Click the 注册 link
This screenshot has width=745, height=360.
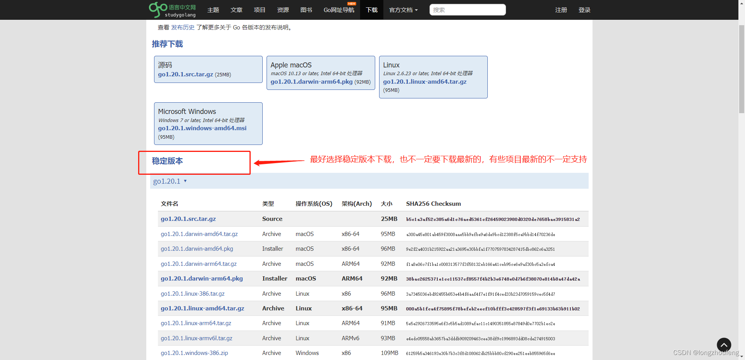(x=561, y=10)
